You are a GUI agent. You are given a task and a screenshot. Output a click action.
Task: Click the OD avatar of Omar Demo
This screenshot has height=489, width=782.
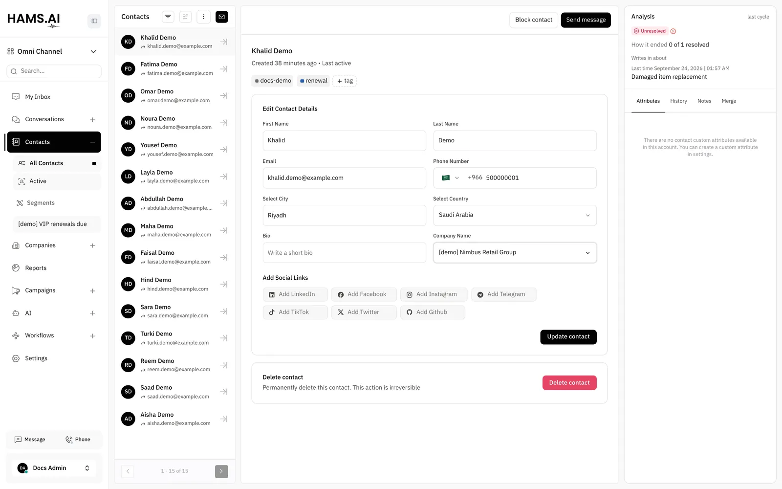click(x=128, y=96)
